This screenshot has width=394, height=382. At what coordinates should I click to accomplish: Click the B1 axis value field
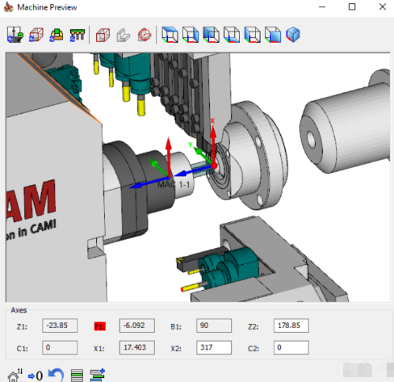tap(214, 325)
